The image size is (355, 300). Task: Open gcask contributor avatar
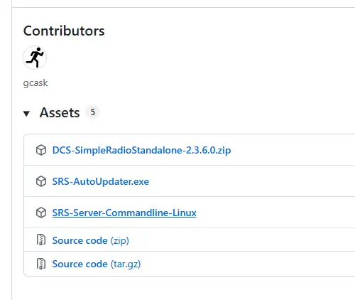(x=35, y=58)
